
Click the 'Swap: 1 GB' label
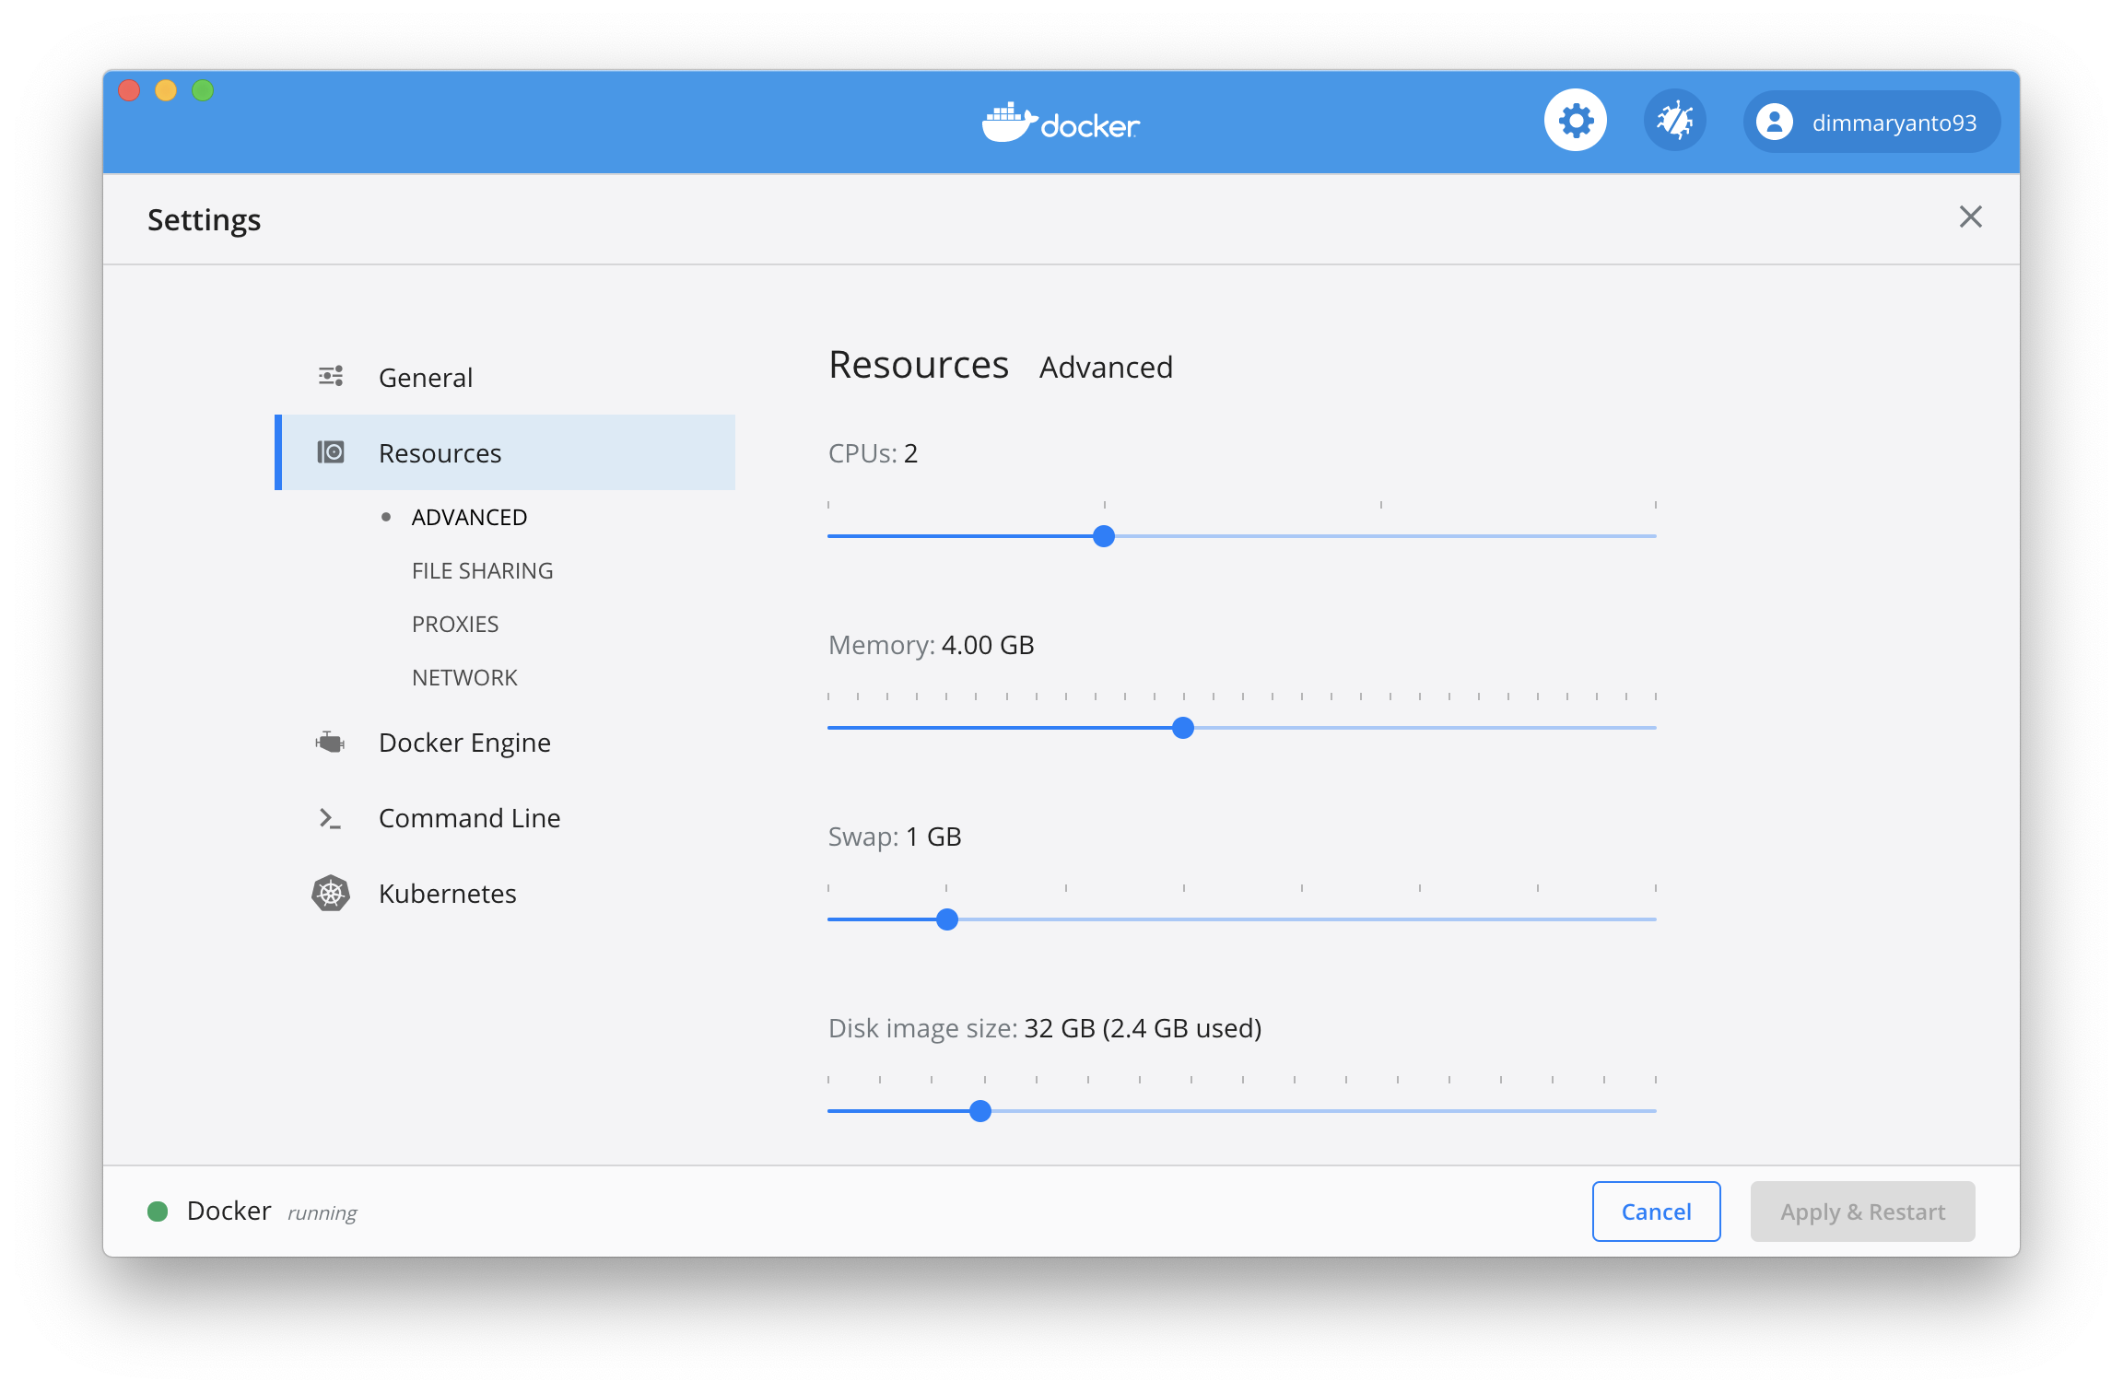pyautogui.click(x=895, y=837)
